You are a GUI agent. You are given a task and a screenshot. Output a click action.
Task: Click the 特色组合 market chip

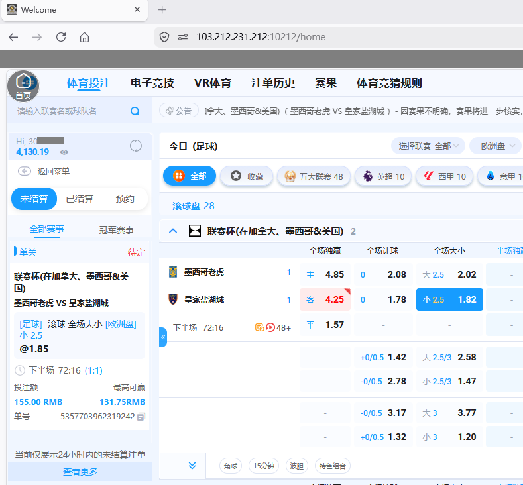[x=333, y=466]
